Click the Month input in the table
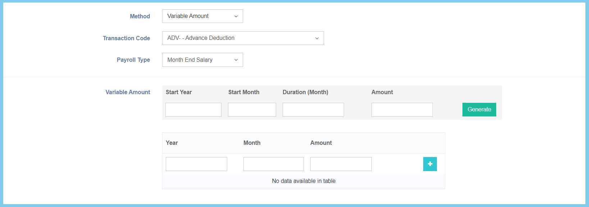 [x=273, y=164]
